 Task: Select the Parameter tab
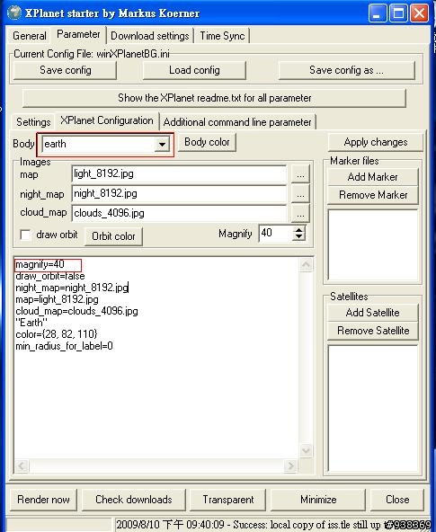coord(78,34)
